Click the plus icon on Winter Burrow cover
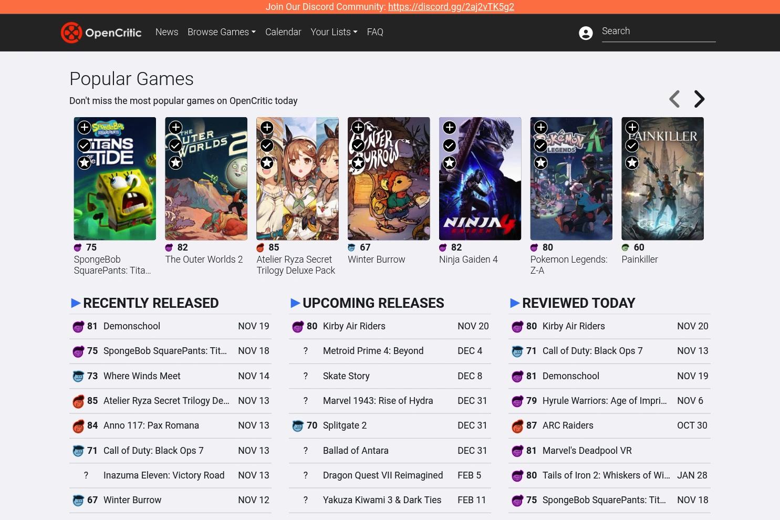The height and width of the screenshot is (520, 780). point(358,127)
